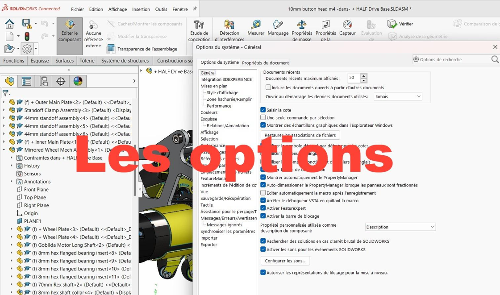Open the Fichier menu
The height and width of the screenshot is (295, 500).
(x=78, y=9)
